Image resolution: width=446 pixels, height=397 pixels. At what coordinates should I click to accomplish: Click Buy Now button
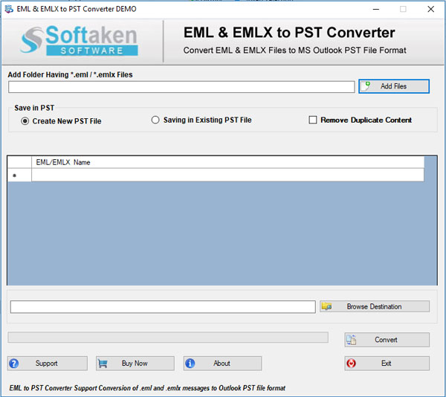coord(135,364)
